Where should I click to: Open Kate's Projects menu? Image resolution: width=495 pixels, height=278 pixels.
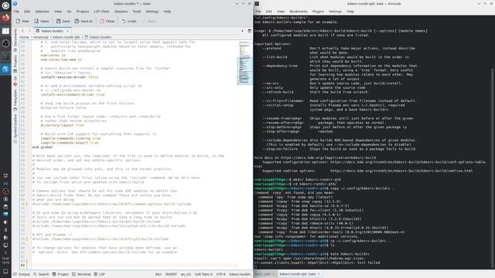[83, 12]
